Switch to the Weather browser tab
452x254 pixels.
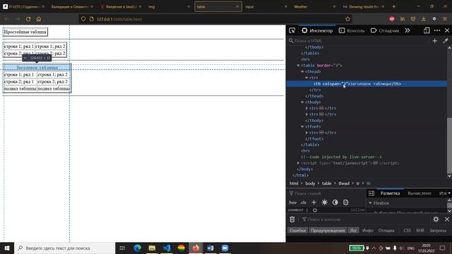pos(314,6)
